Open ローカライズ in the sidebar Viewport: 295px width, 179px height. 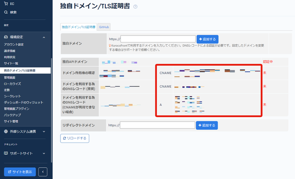tap(12, 84)
